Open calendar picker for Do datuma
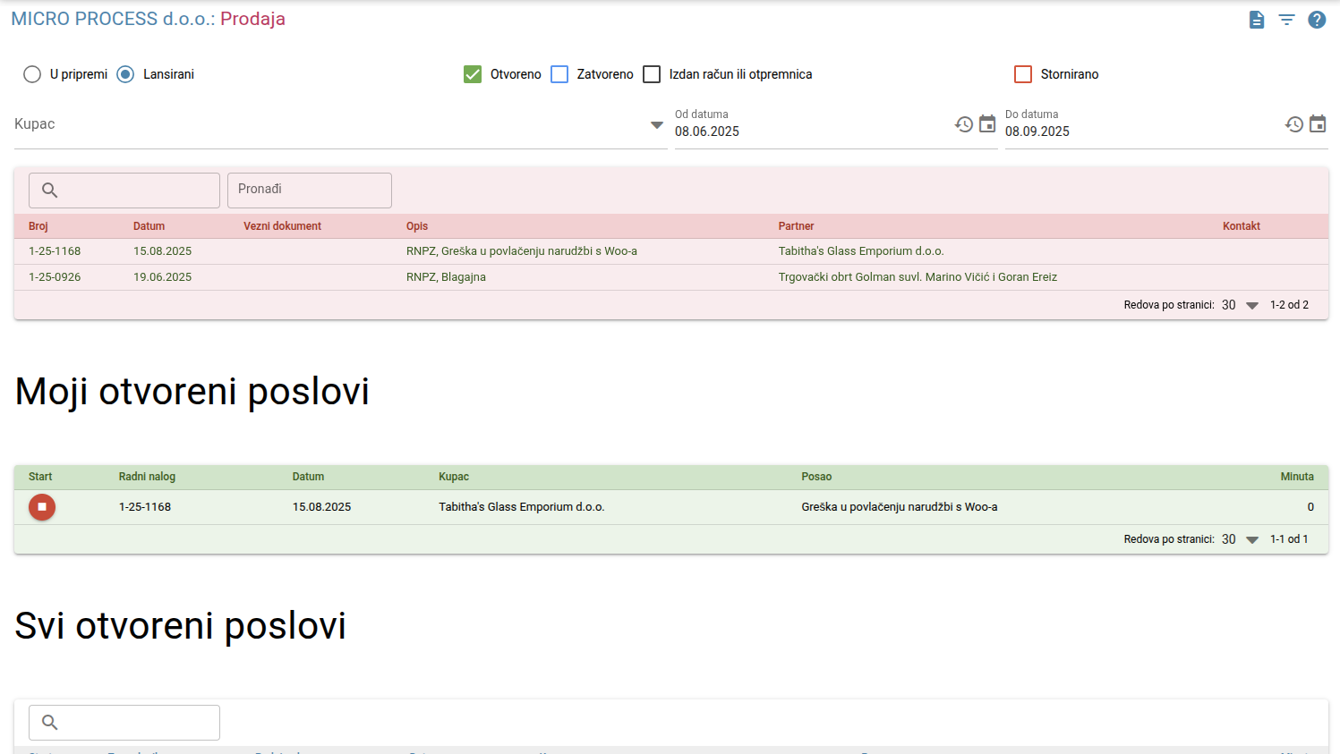The width and height of the screenshot is (1340, 754). click(1318, 124)
